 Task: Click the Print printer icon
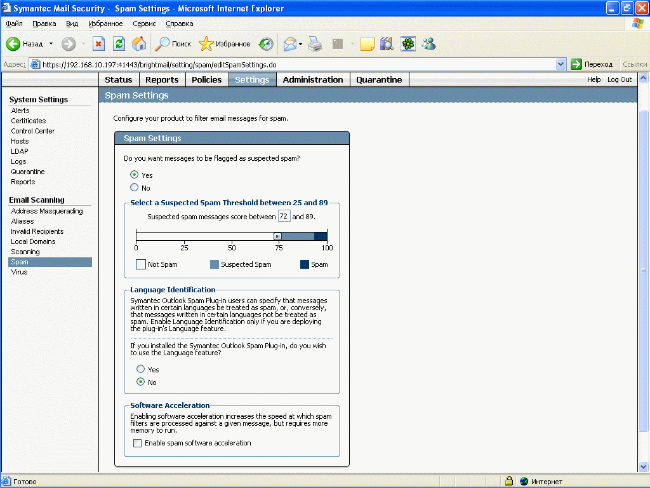tap(315, 44)
